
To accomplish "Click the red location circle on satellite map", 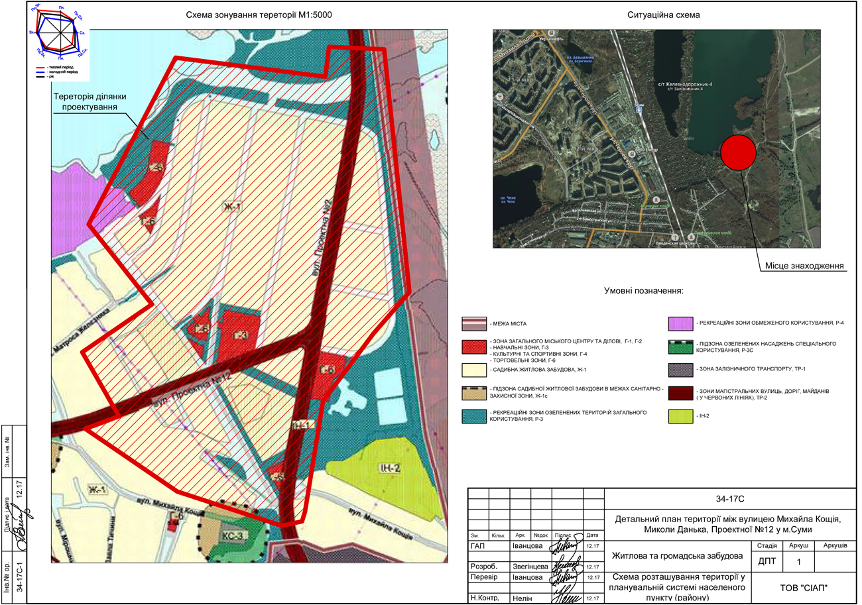I will click(738, 152).
